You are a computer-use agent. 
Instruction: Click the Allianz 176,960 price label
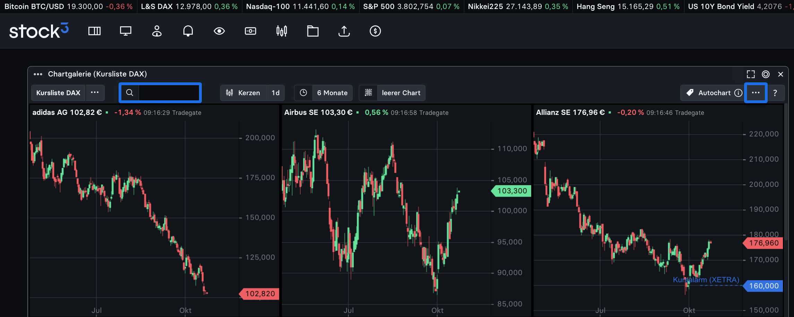pos(763,243)
